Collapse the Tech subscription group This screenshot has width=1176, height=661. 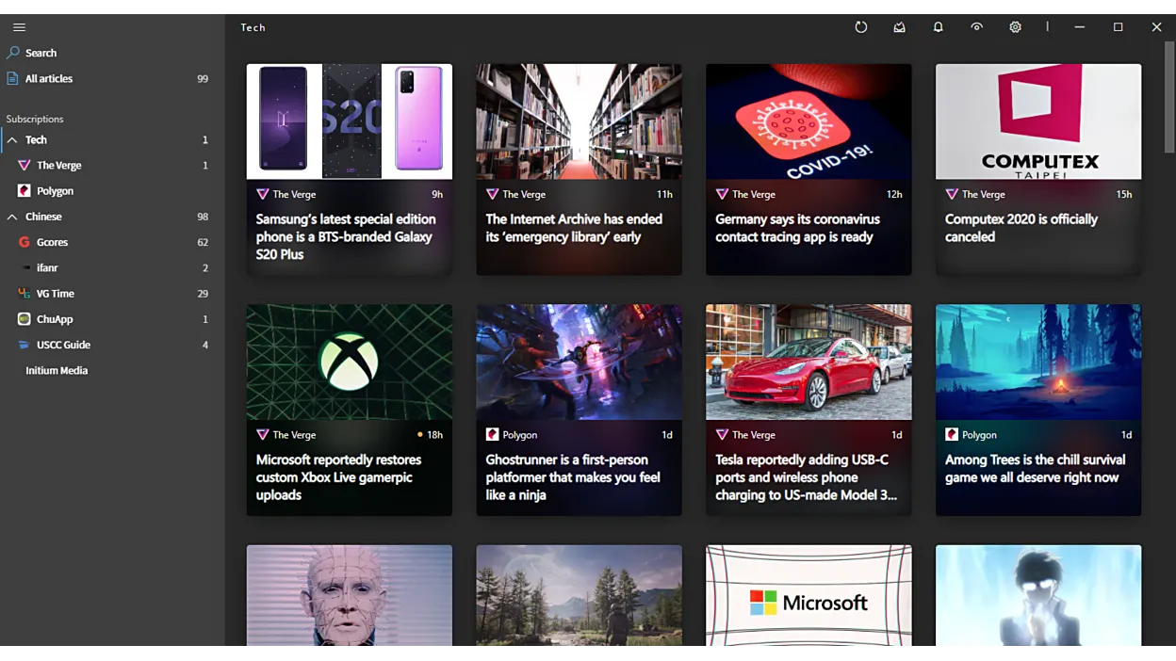click(12, 140)
